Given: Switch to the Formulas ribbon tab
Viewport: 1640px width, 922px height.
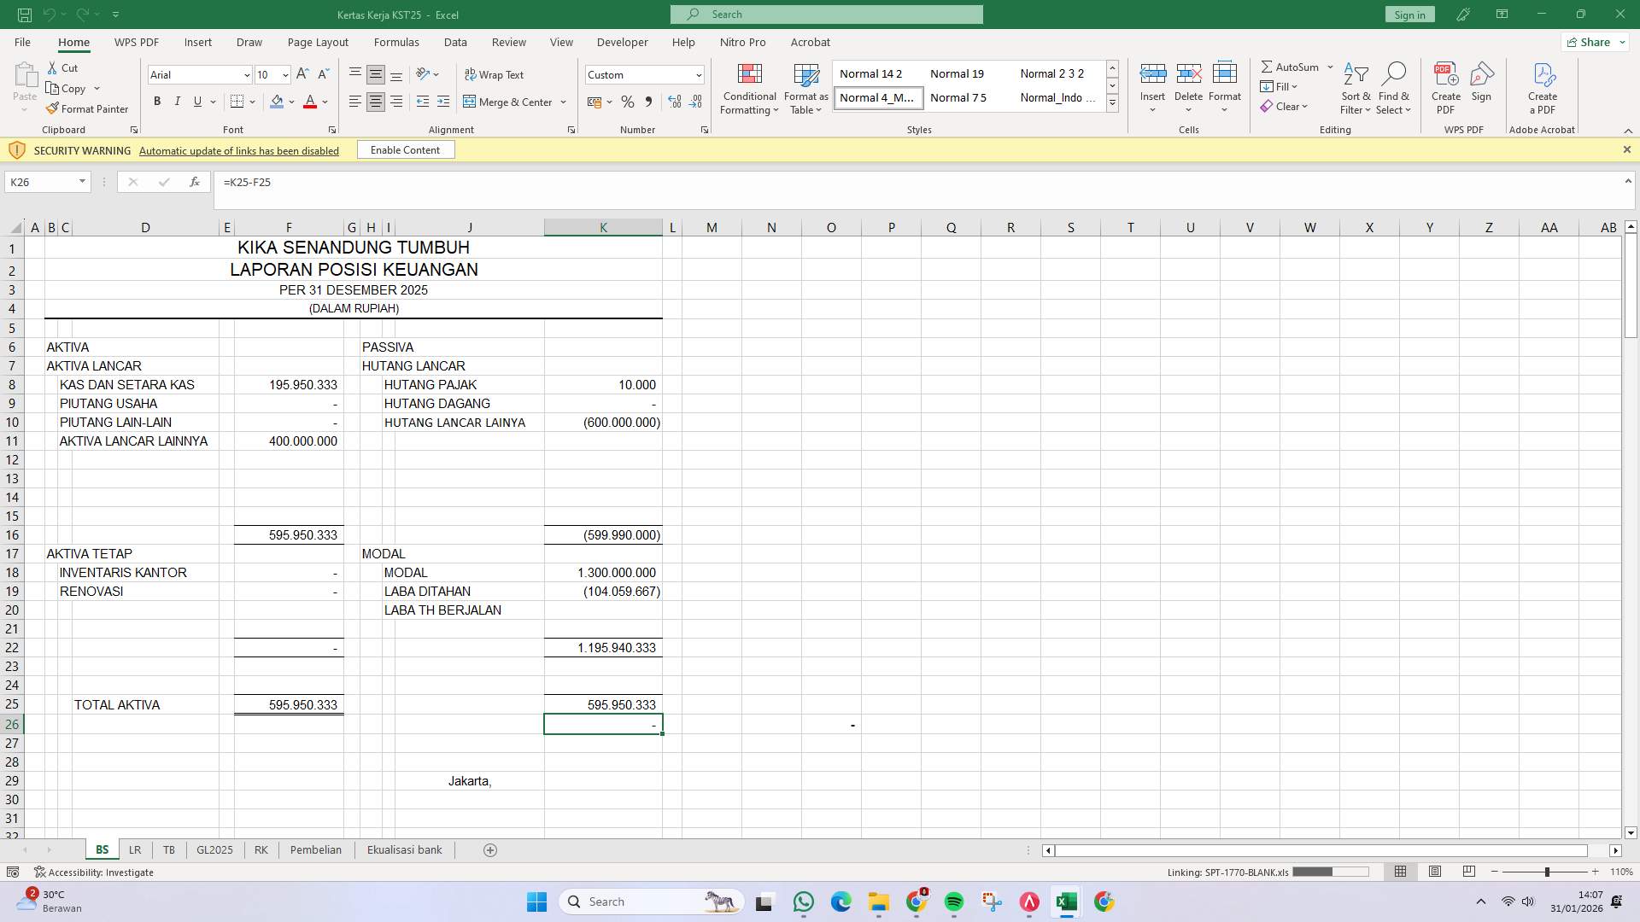Looking at the screenshot, I should point(397,42).
